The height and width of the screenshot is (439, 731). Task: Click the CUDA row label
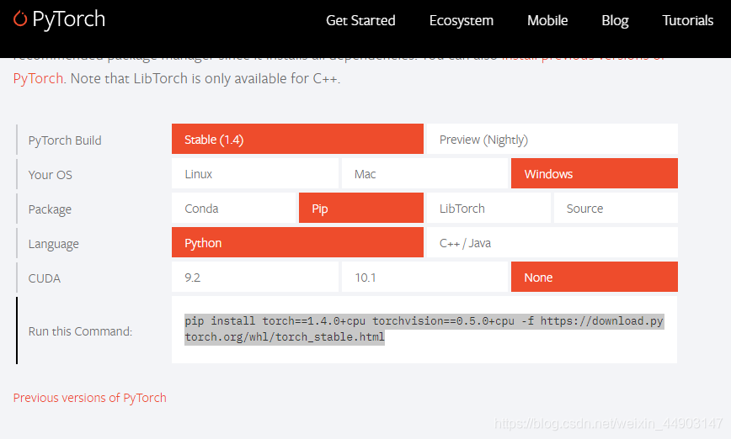(45, 278)
